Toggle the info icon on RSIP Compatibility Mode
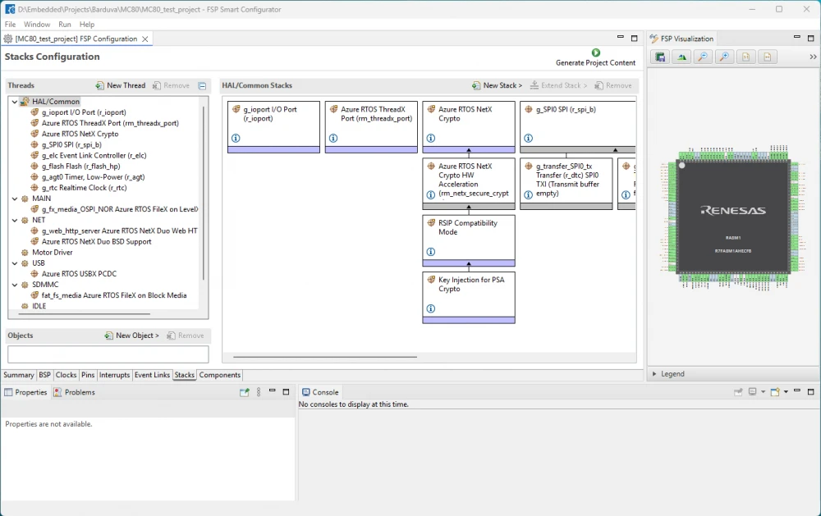The image size is (821, 516). click(431, 252)
